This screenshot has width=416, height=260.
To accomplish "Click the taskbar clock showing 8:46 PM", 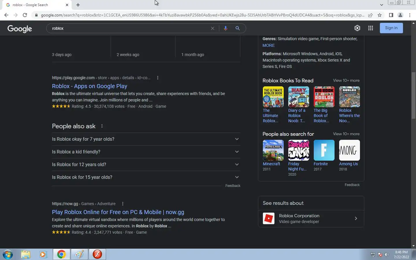I will pos(401,255).
